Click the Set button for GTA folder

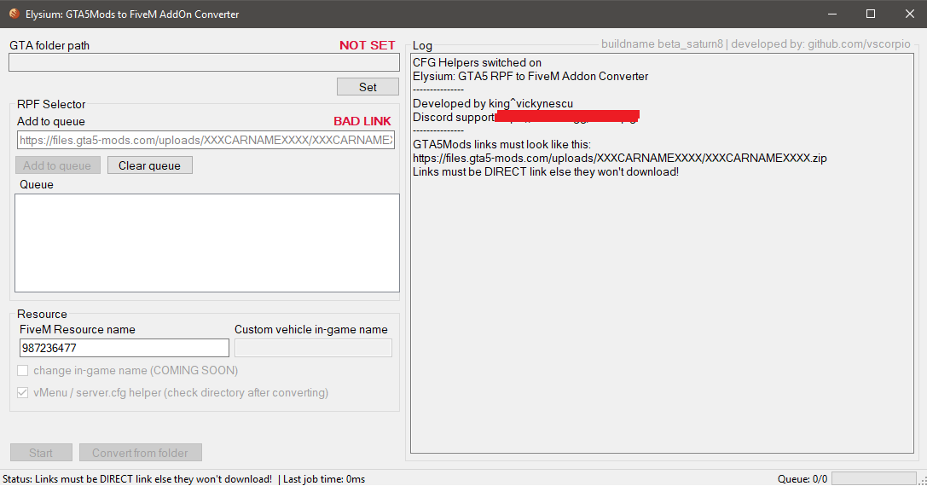(x=368, y=87)
